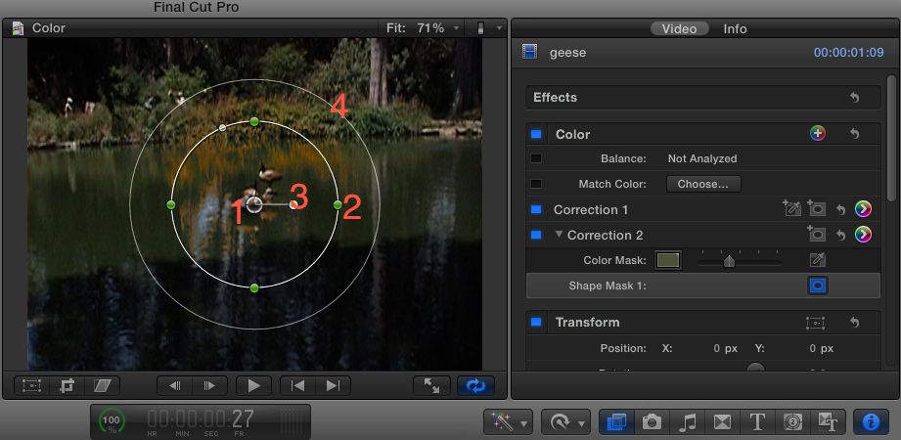Disable the Transform checkbox

pos(536,323)
